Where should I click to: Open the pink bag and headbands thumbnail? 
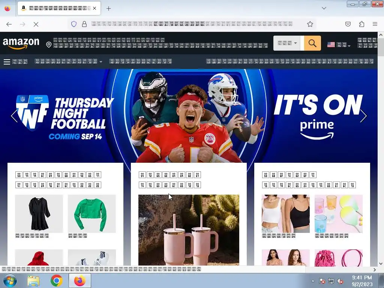[x=339, y=258]
